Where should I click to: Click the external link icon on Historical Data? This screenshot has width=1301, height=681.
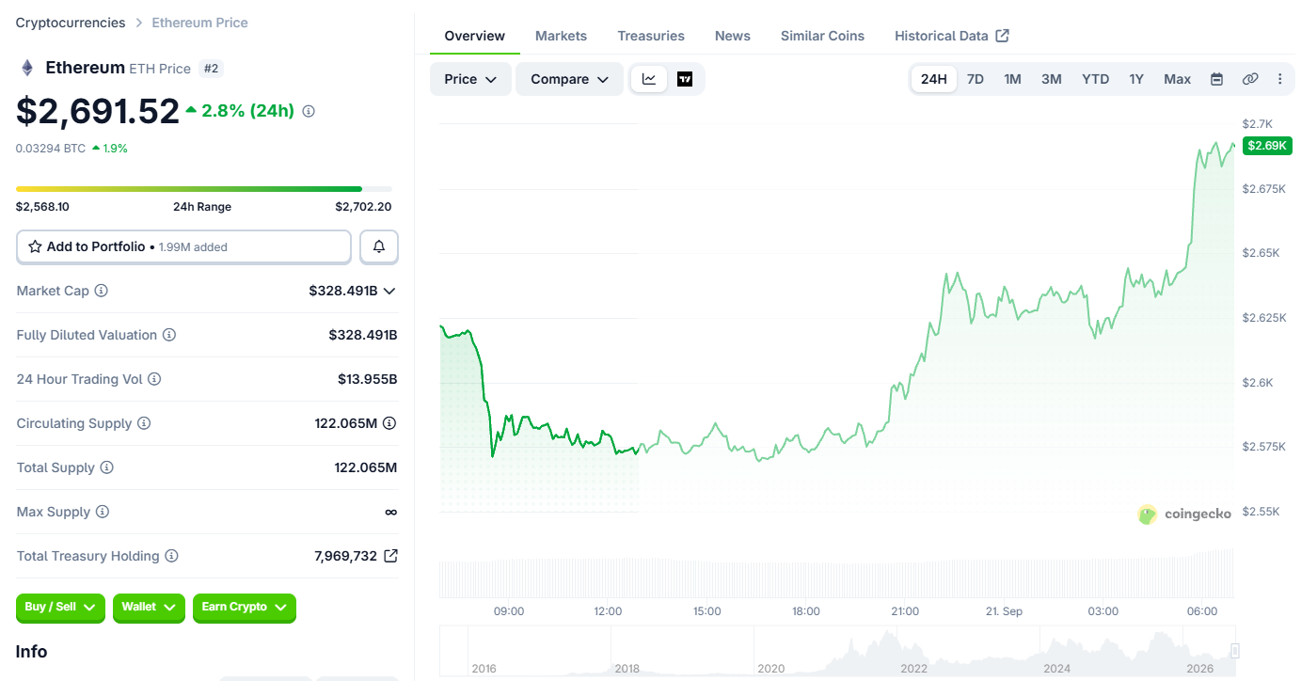coord(1003,36)
